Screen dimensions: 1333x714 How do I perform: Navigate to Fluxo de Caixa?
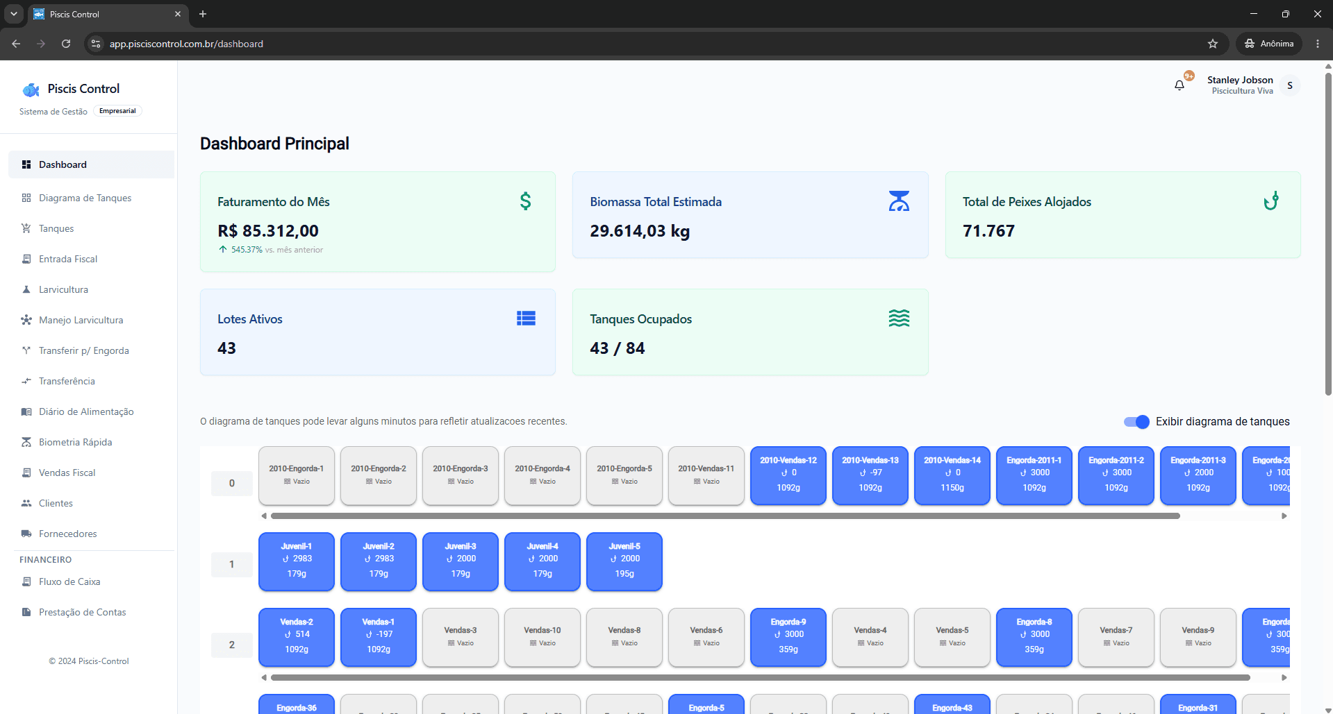[x=91, y=581]
